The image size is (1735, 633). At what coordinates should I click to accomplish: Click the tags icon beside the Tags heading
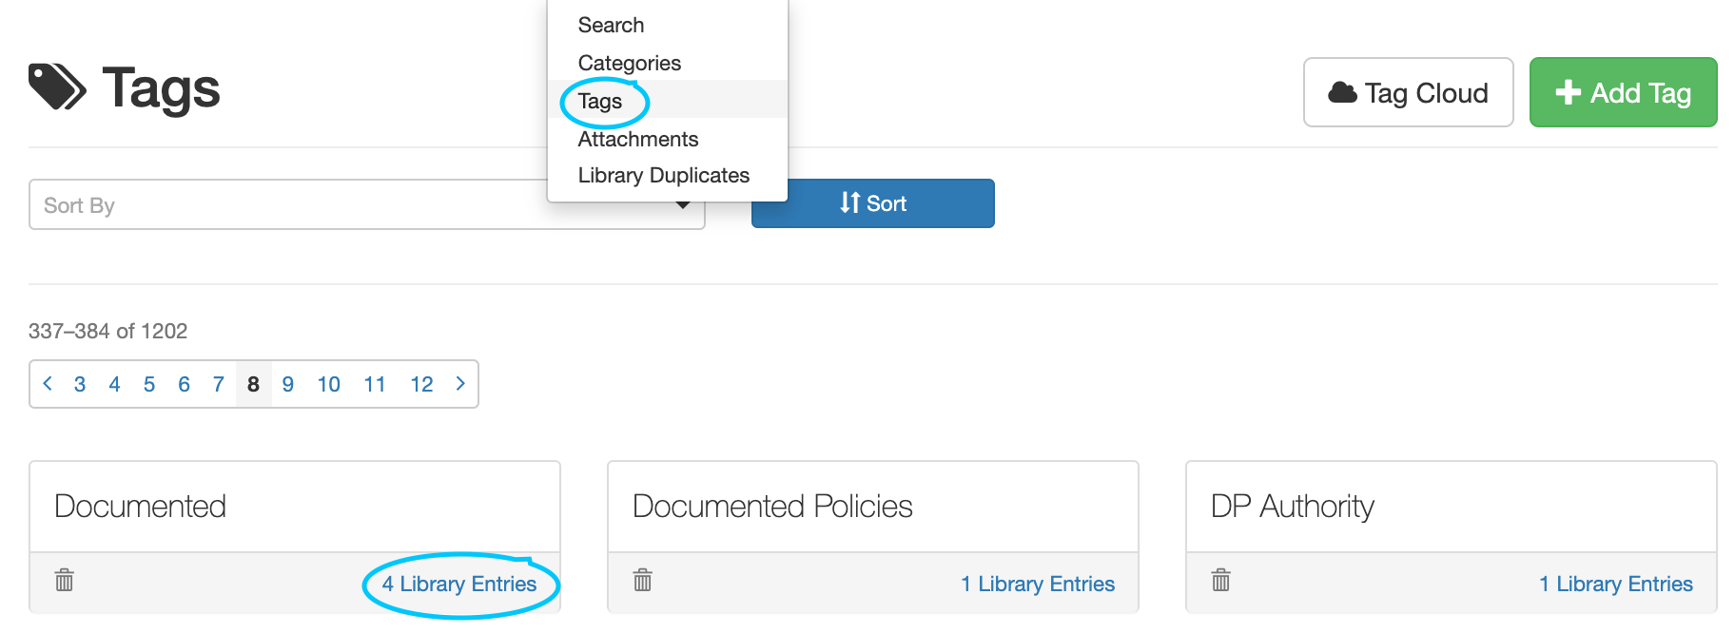coord(55,86)
